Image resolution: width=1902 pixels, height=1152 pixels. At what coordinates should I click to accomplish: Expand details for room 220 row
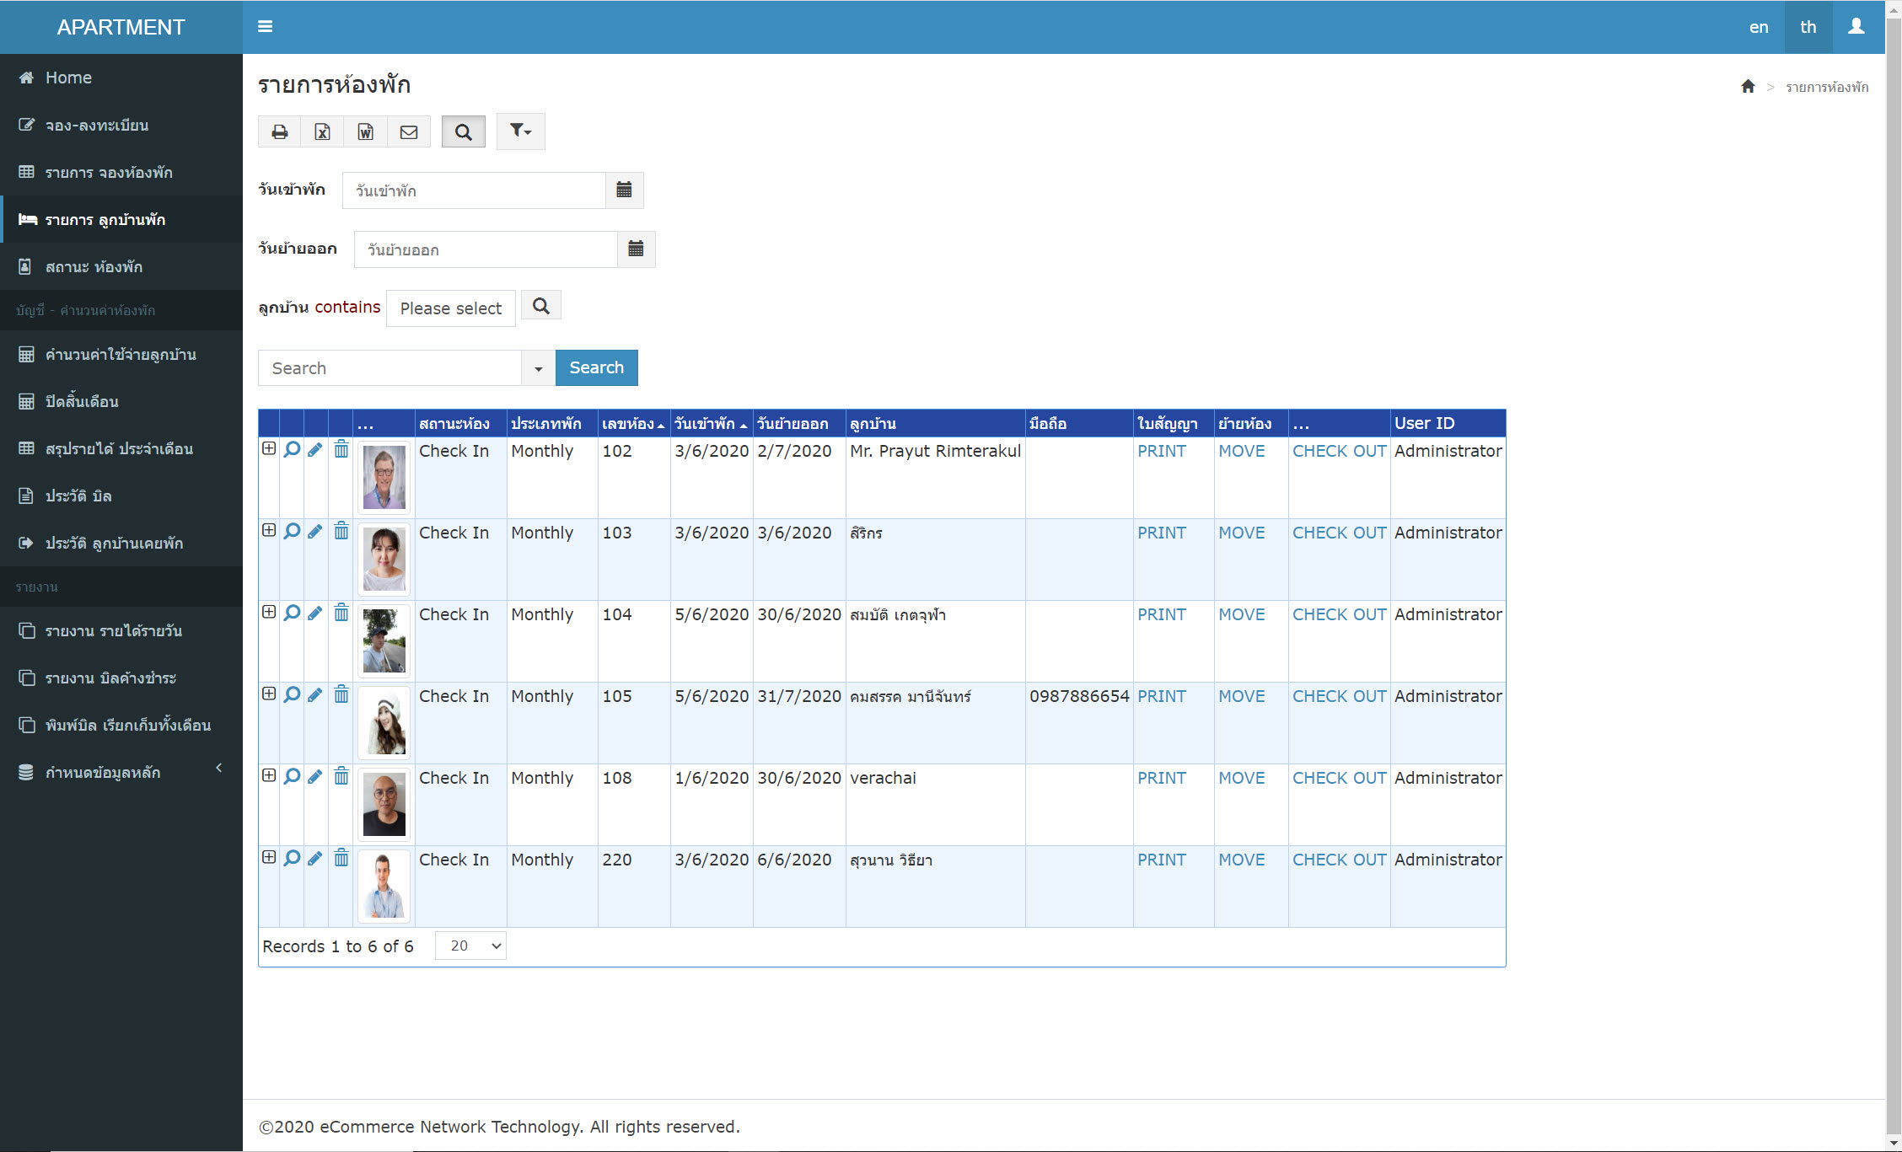(x=269, y=858)
